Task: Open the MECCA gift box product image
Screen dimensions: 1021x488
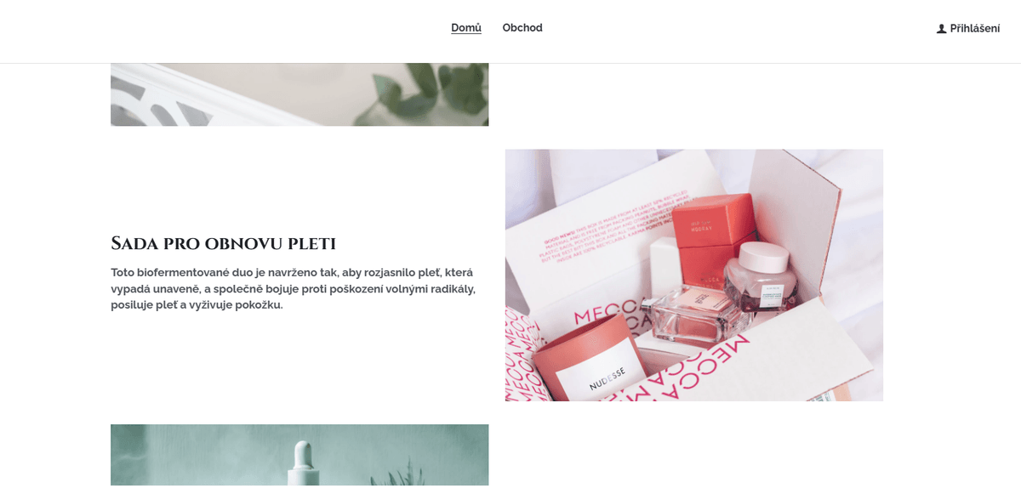Action: pos(694,275)
